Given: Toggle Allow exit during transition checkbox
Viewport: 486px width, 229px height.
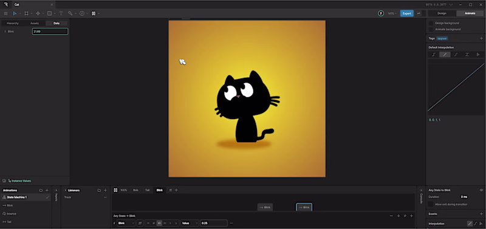Looking at the screenshot, I should (431, 204).
